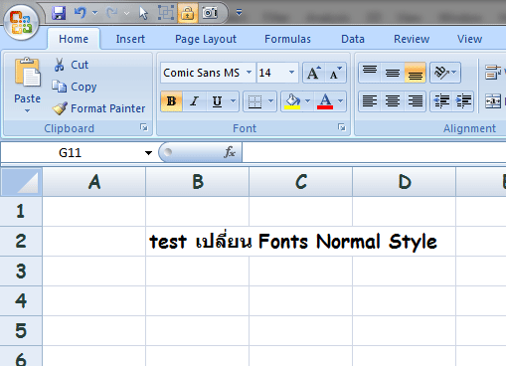Click the Wrap Text icon
506x366 pixels.
click(x=493, y=73)
